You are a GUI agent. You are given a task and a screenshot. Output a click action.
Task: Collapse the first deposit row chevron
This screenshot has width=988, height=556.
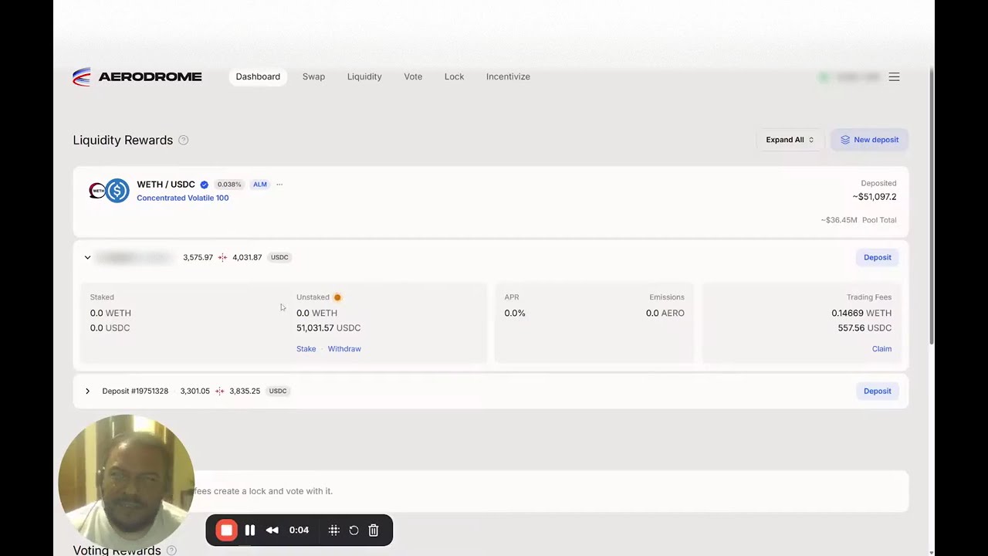pyautogui.click(x=87, y=257)
